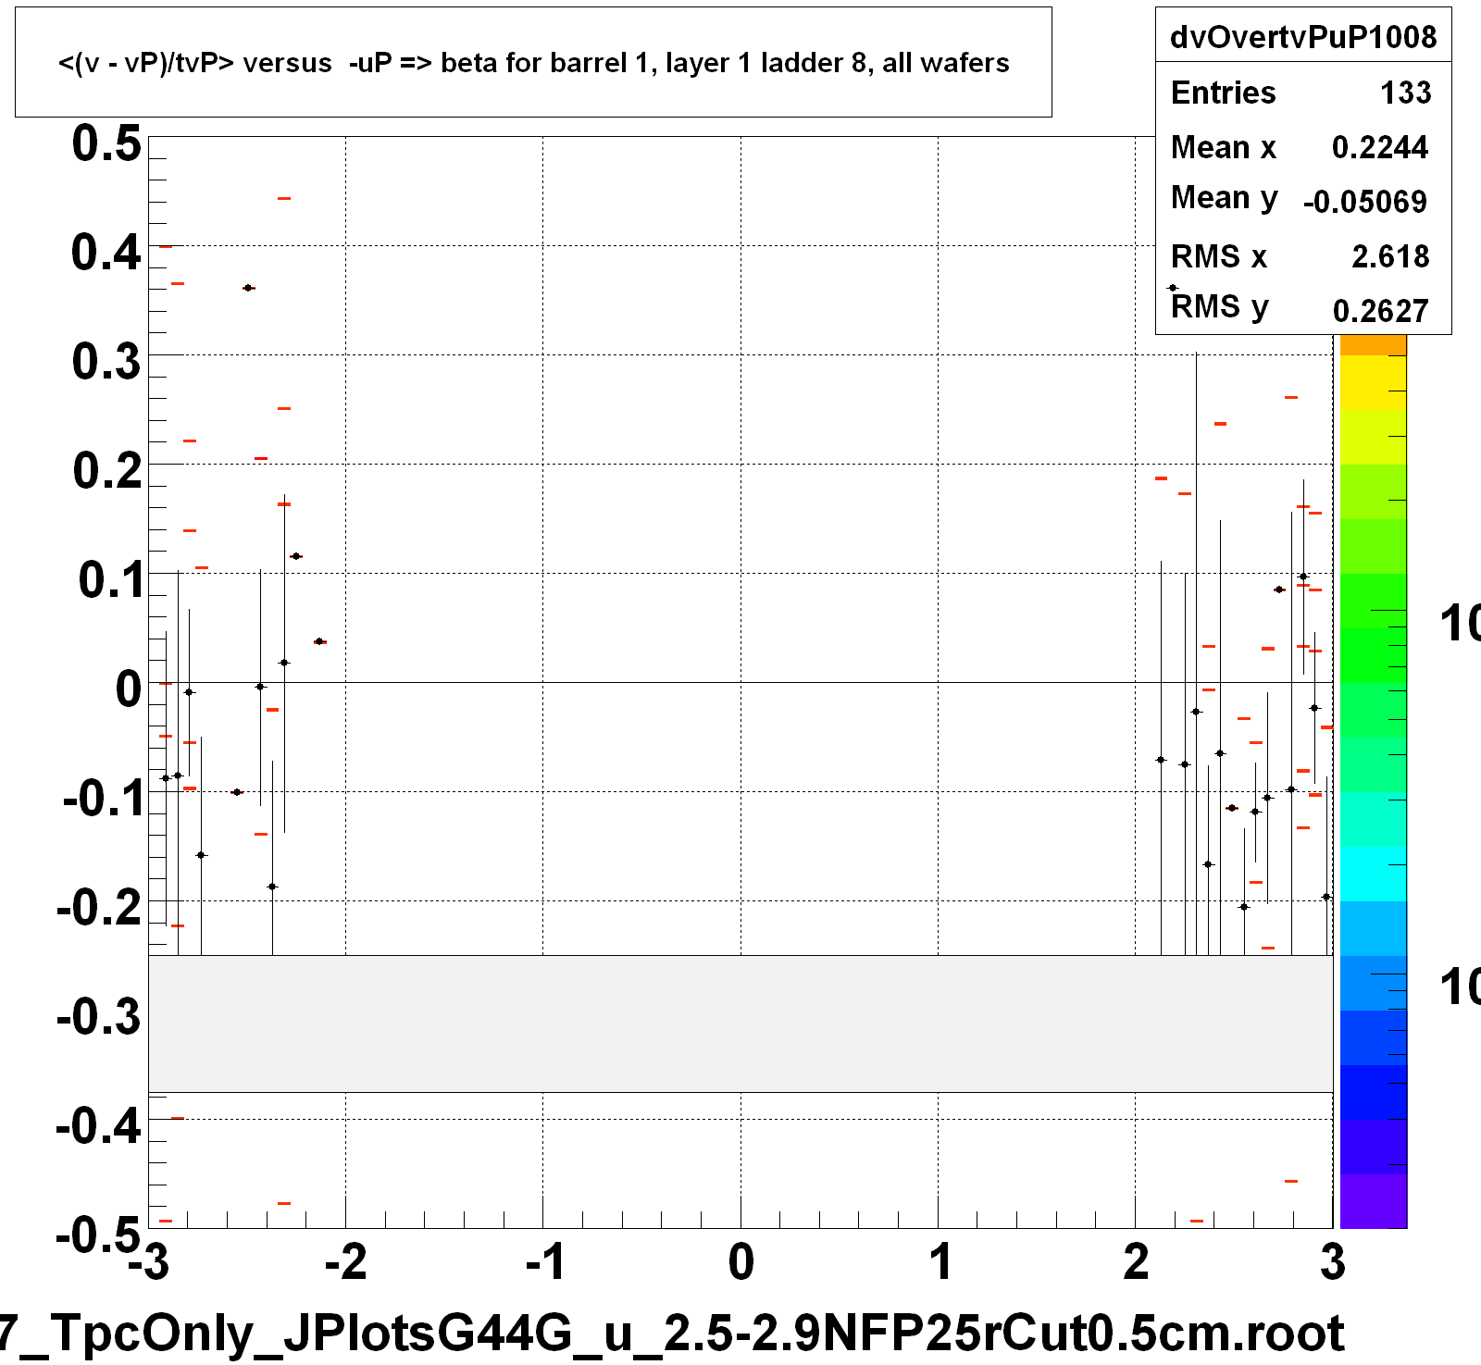This screenshot has width=1481, height=1365.
Task: Click x-axis label 1
Action: coord(940,1262)
